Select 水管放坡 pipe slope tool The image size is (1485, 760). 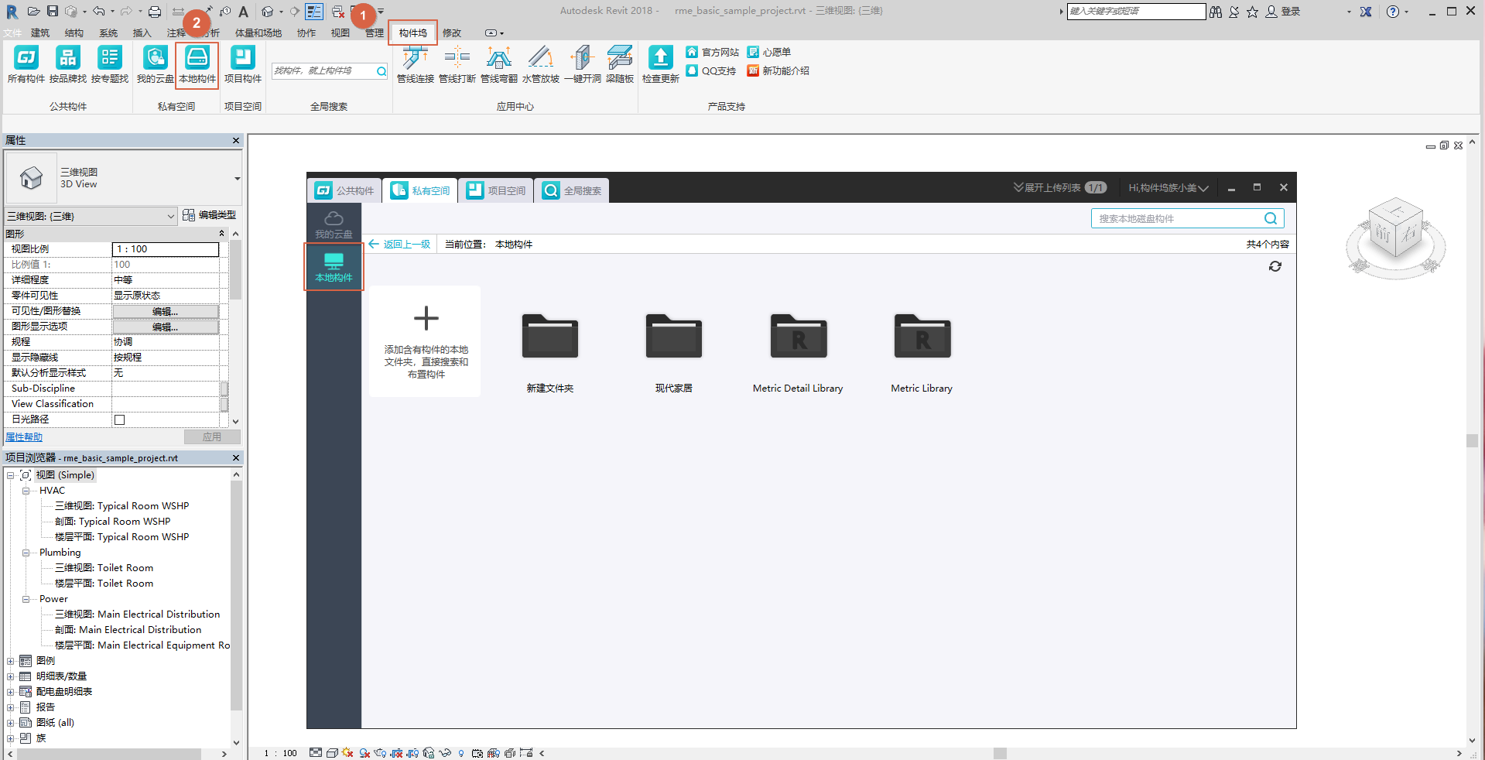tap(541, 64)
